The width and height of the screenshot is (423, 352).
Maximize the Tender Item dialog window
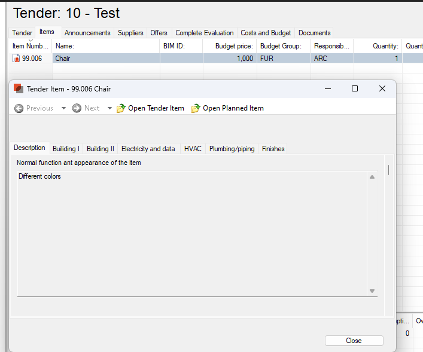coord(354,88)
